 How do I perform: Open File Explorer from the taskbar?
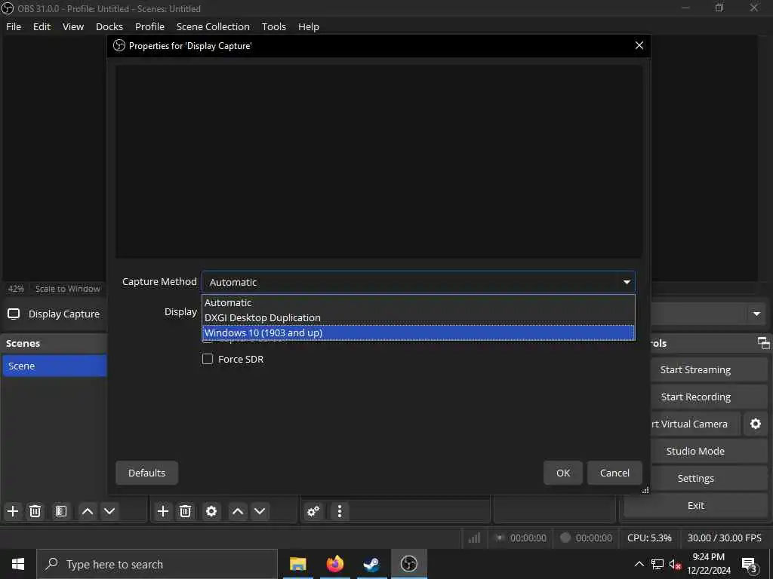[x=297, y=564]
